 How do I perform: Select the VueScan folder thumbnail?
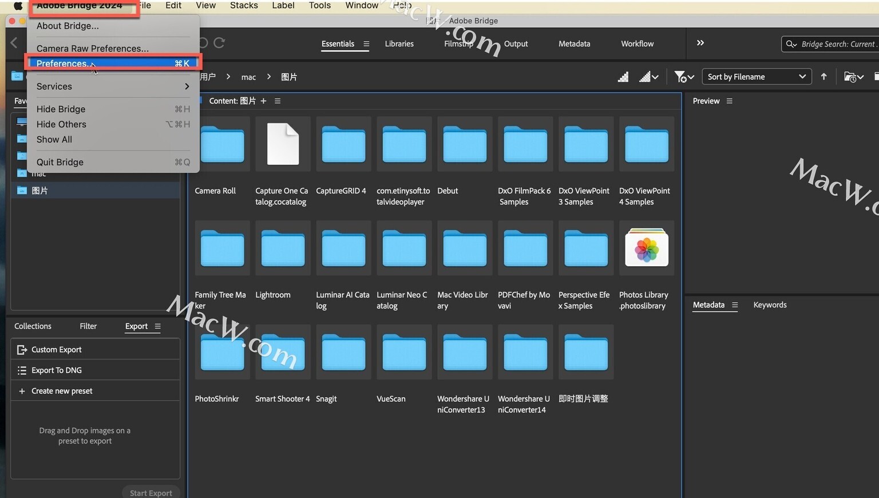[404, 353]
